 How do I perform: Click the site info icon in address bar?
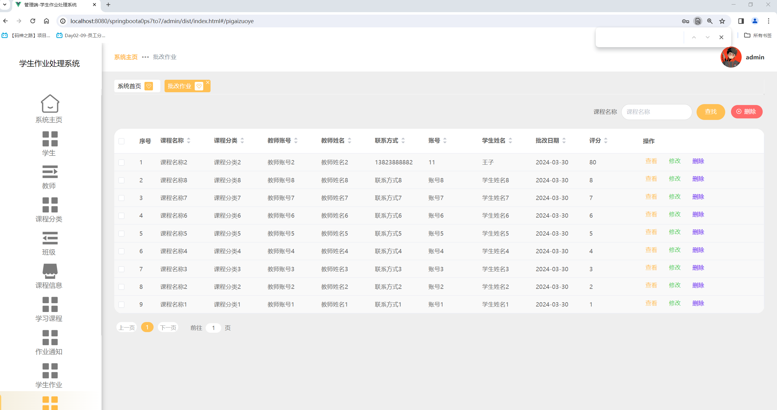click(x=63, y=21)
